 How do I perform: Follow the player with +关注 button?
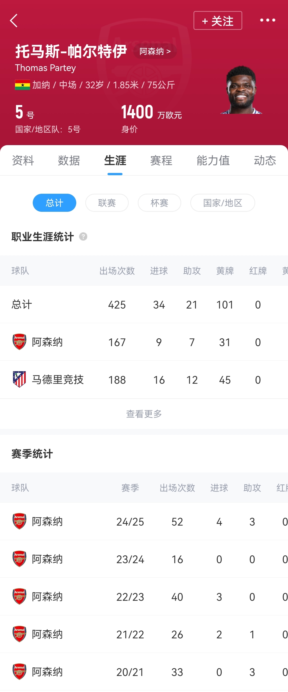217,21
